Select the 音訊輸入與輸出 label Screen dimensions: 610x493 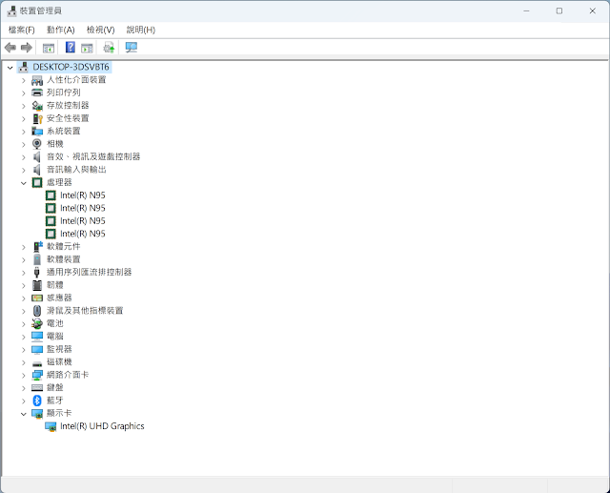click(x=76, y=170)
